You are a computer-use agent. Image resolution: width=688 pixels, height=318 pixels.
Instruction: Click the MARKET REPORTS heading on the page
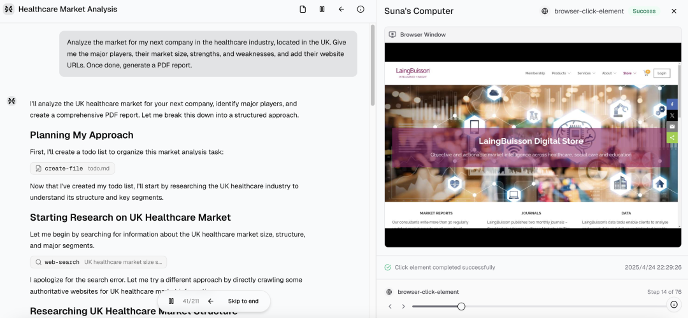click(436, 213)
